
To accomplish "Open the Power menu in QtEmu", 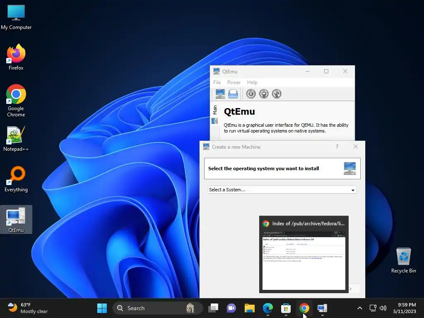I will pos(234,82).
